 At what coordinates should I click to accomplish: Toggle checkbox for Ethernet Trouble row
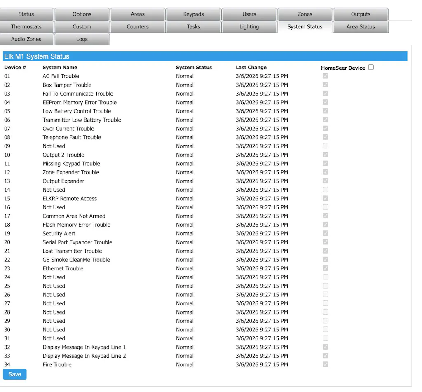[x=326, y=268]
